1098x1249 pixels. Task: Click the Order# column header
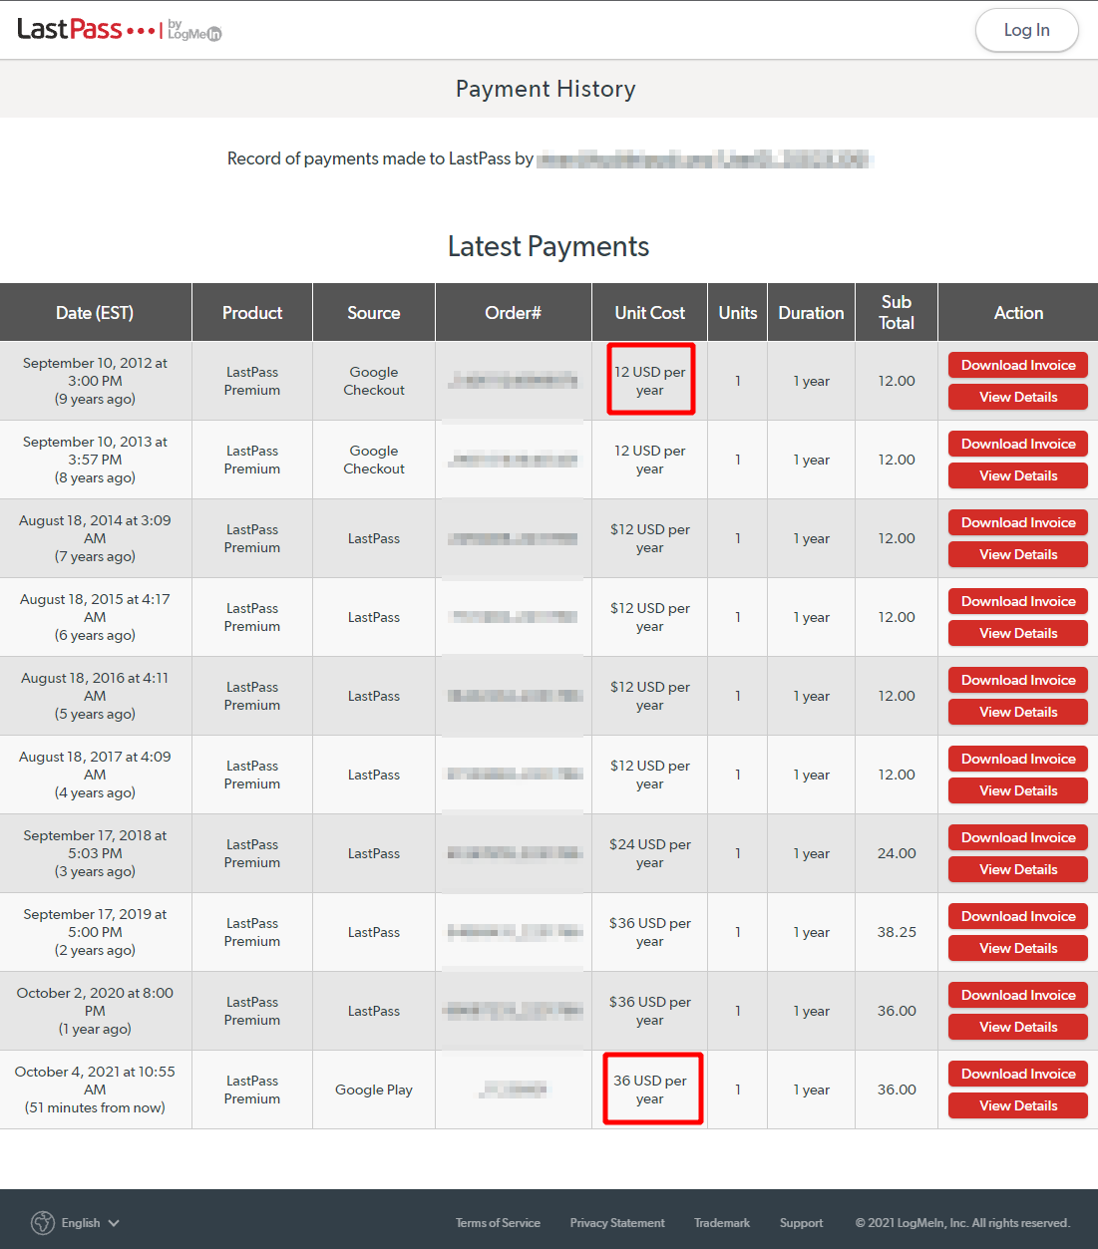(513, 313)
